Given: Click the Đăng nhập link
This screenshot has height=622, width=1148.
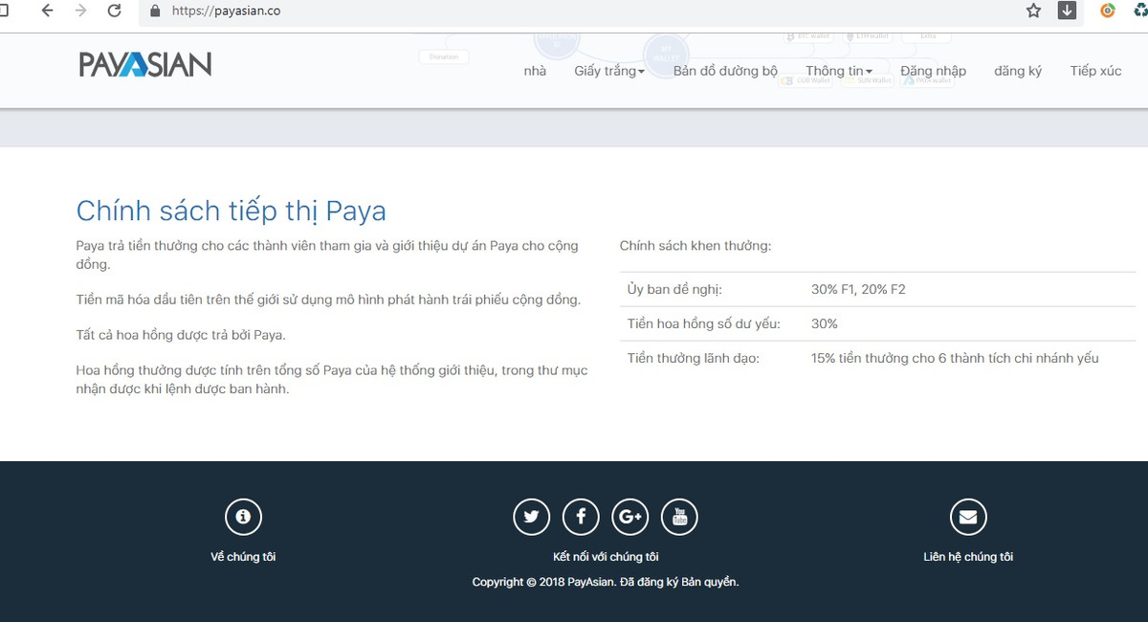Looking at the screenshot, I should pyautogui.click(x=933, y=71).
